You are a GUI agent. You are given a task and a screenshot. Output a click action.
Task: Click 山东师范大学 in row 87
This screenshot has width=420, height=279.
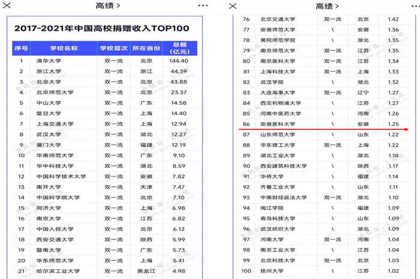(x=278, y=135)
